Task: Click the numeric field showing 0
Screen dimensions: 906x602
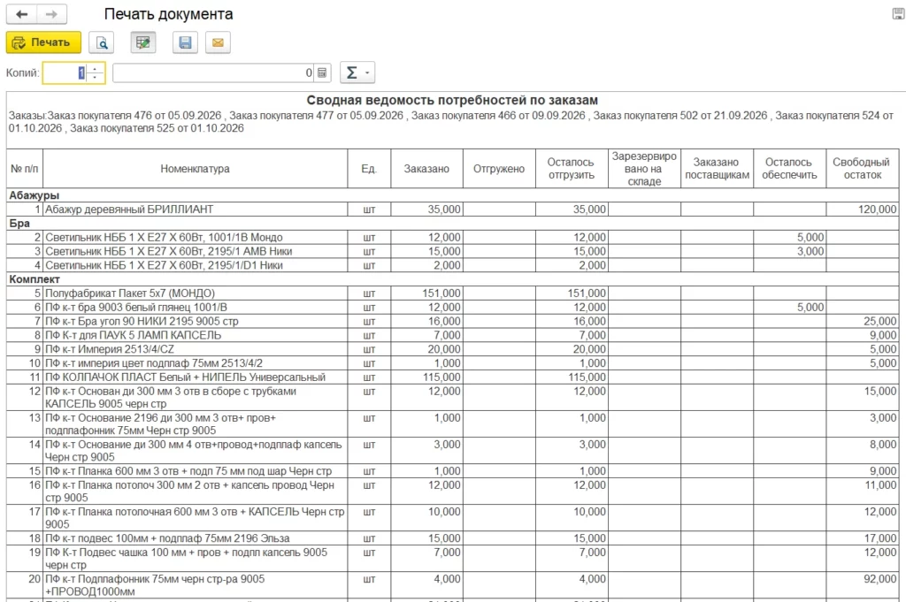Action: (214, 72)
